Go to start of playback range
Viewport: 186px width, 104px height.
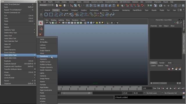click(155, 88)
